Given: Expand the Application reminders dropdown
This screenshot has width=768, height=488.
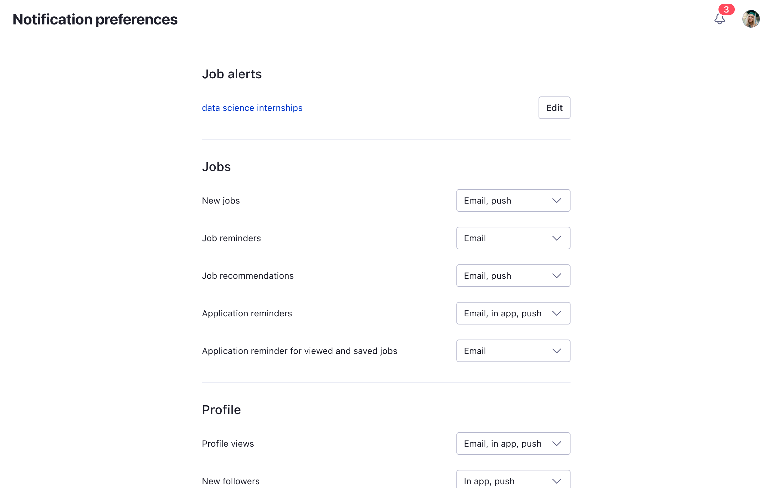Looking at the screenshot, I should coord(513,313).
